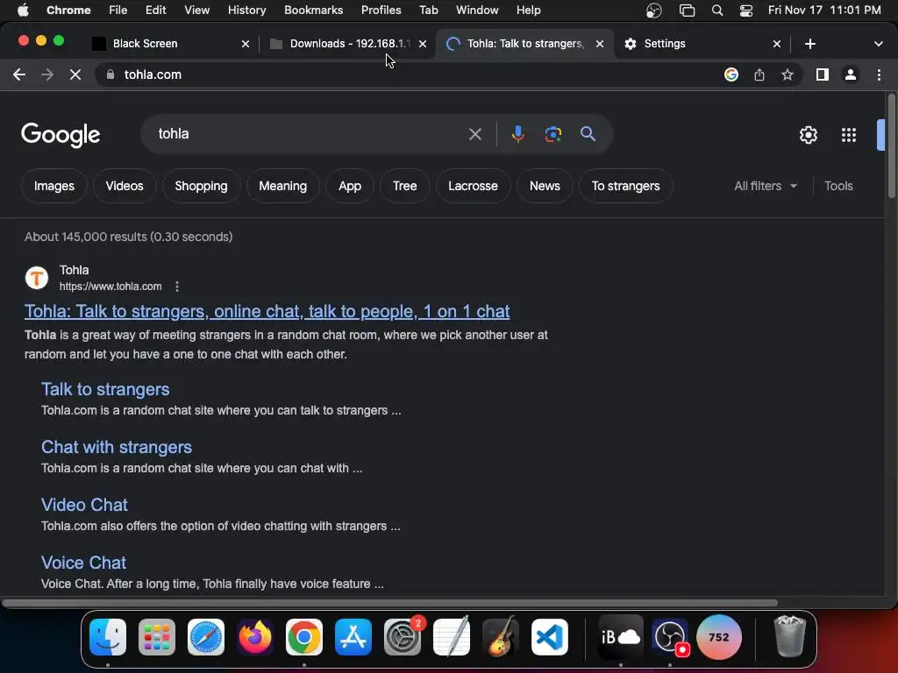Click the menu bar date and time
The image size is (898, 673).
[x=824, y=11]
